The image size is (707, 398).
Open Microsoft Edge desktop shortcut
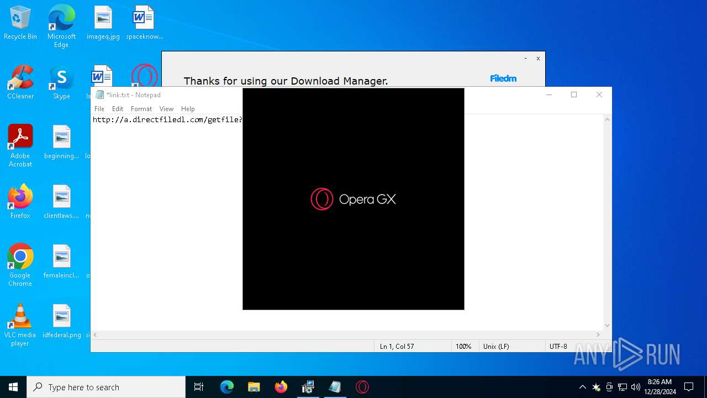[61, 26]
